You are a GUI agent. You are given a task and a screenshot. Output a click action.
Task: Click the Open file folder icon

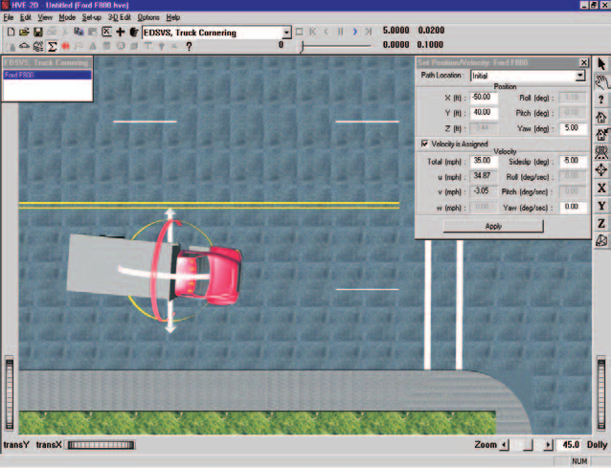[24, 33]
